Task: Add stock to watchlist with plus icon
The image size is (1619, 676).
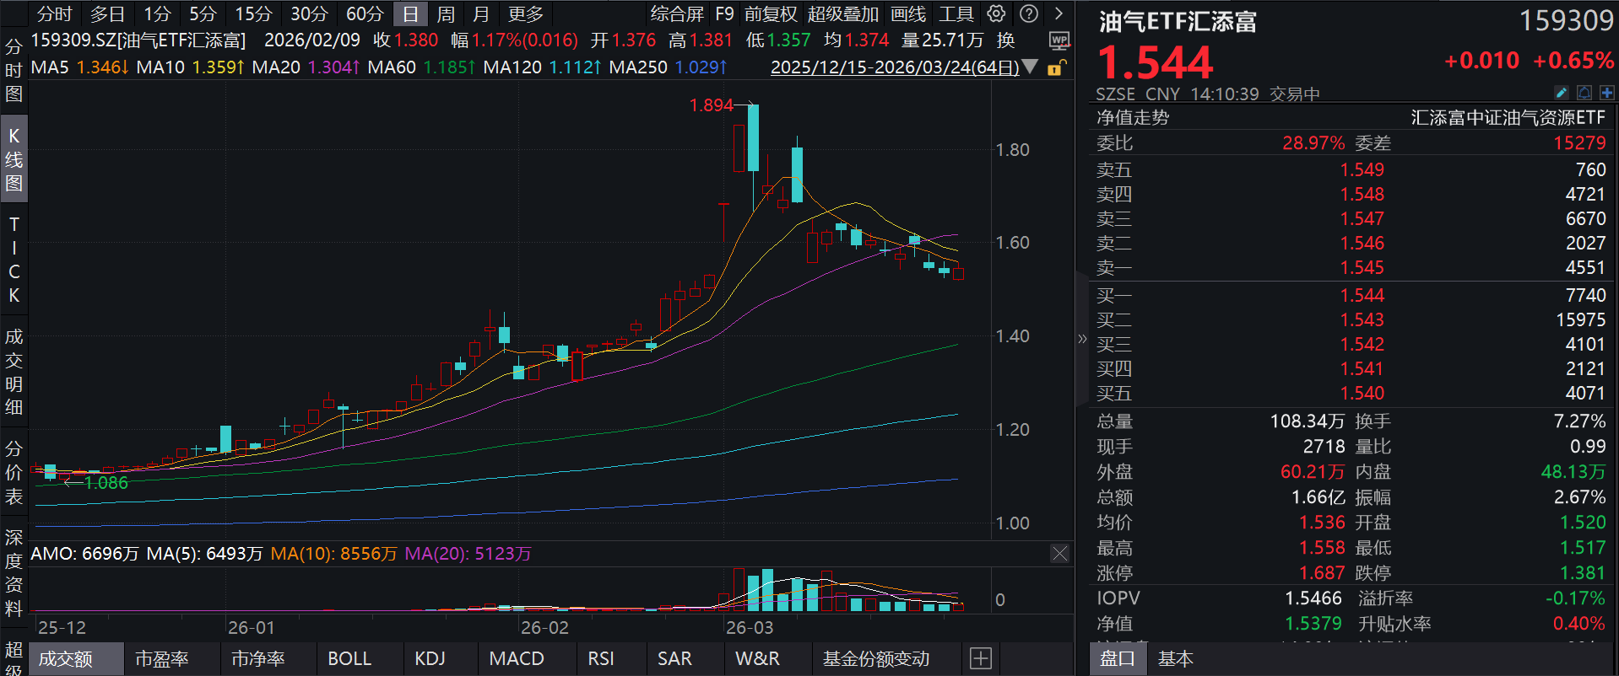Action: [x=1606, y=93]
